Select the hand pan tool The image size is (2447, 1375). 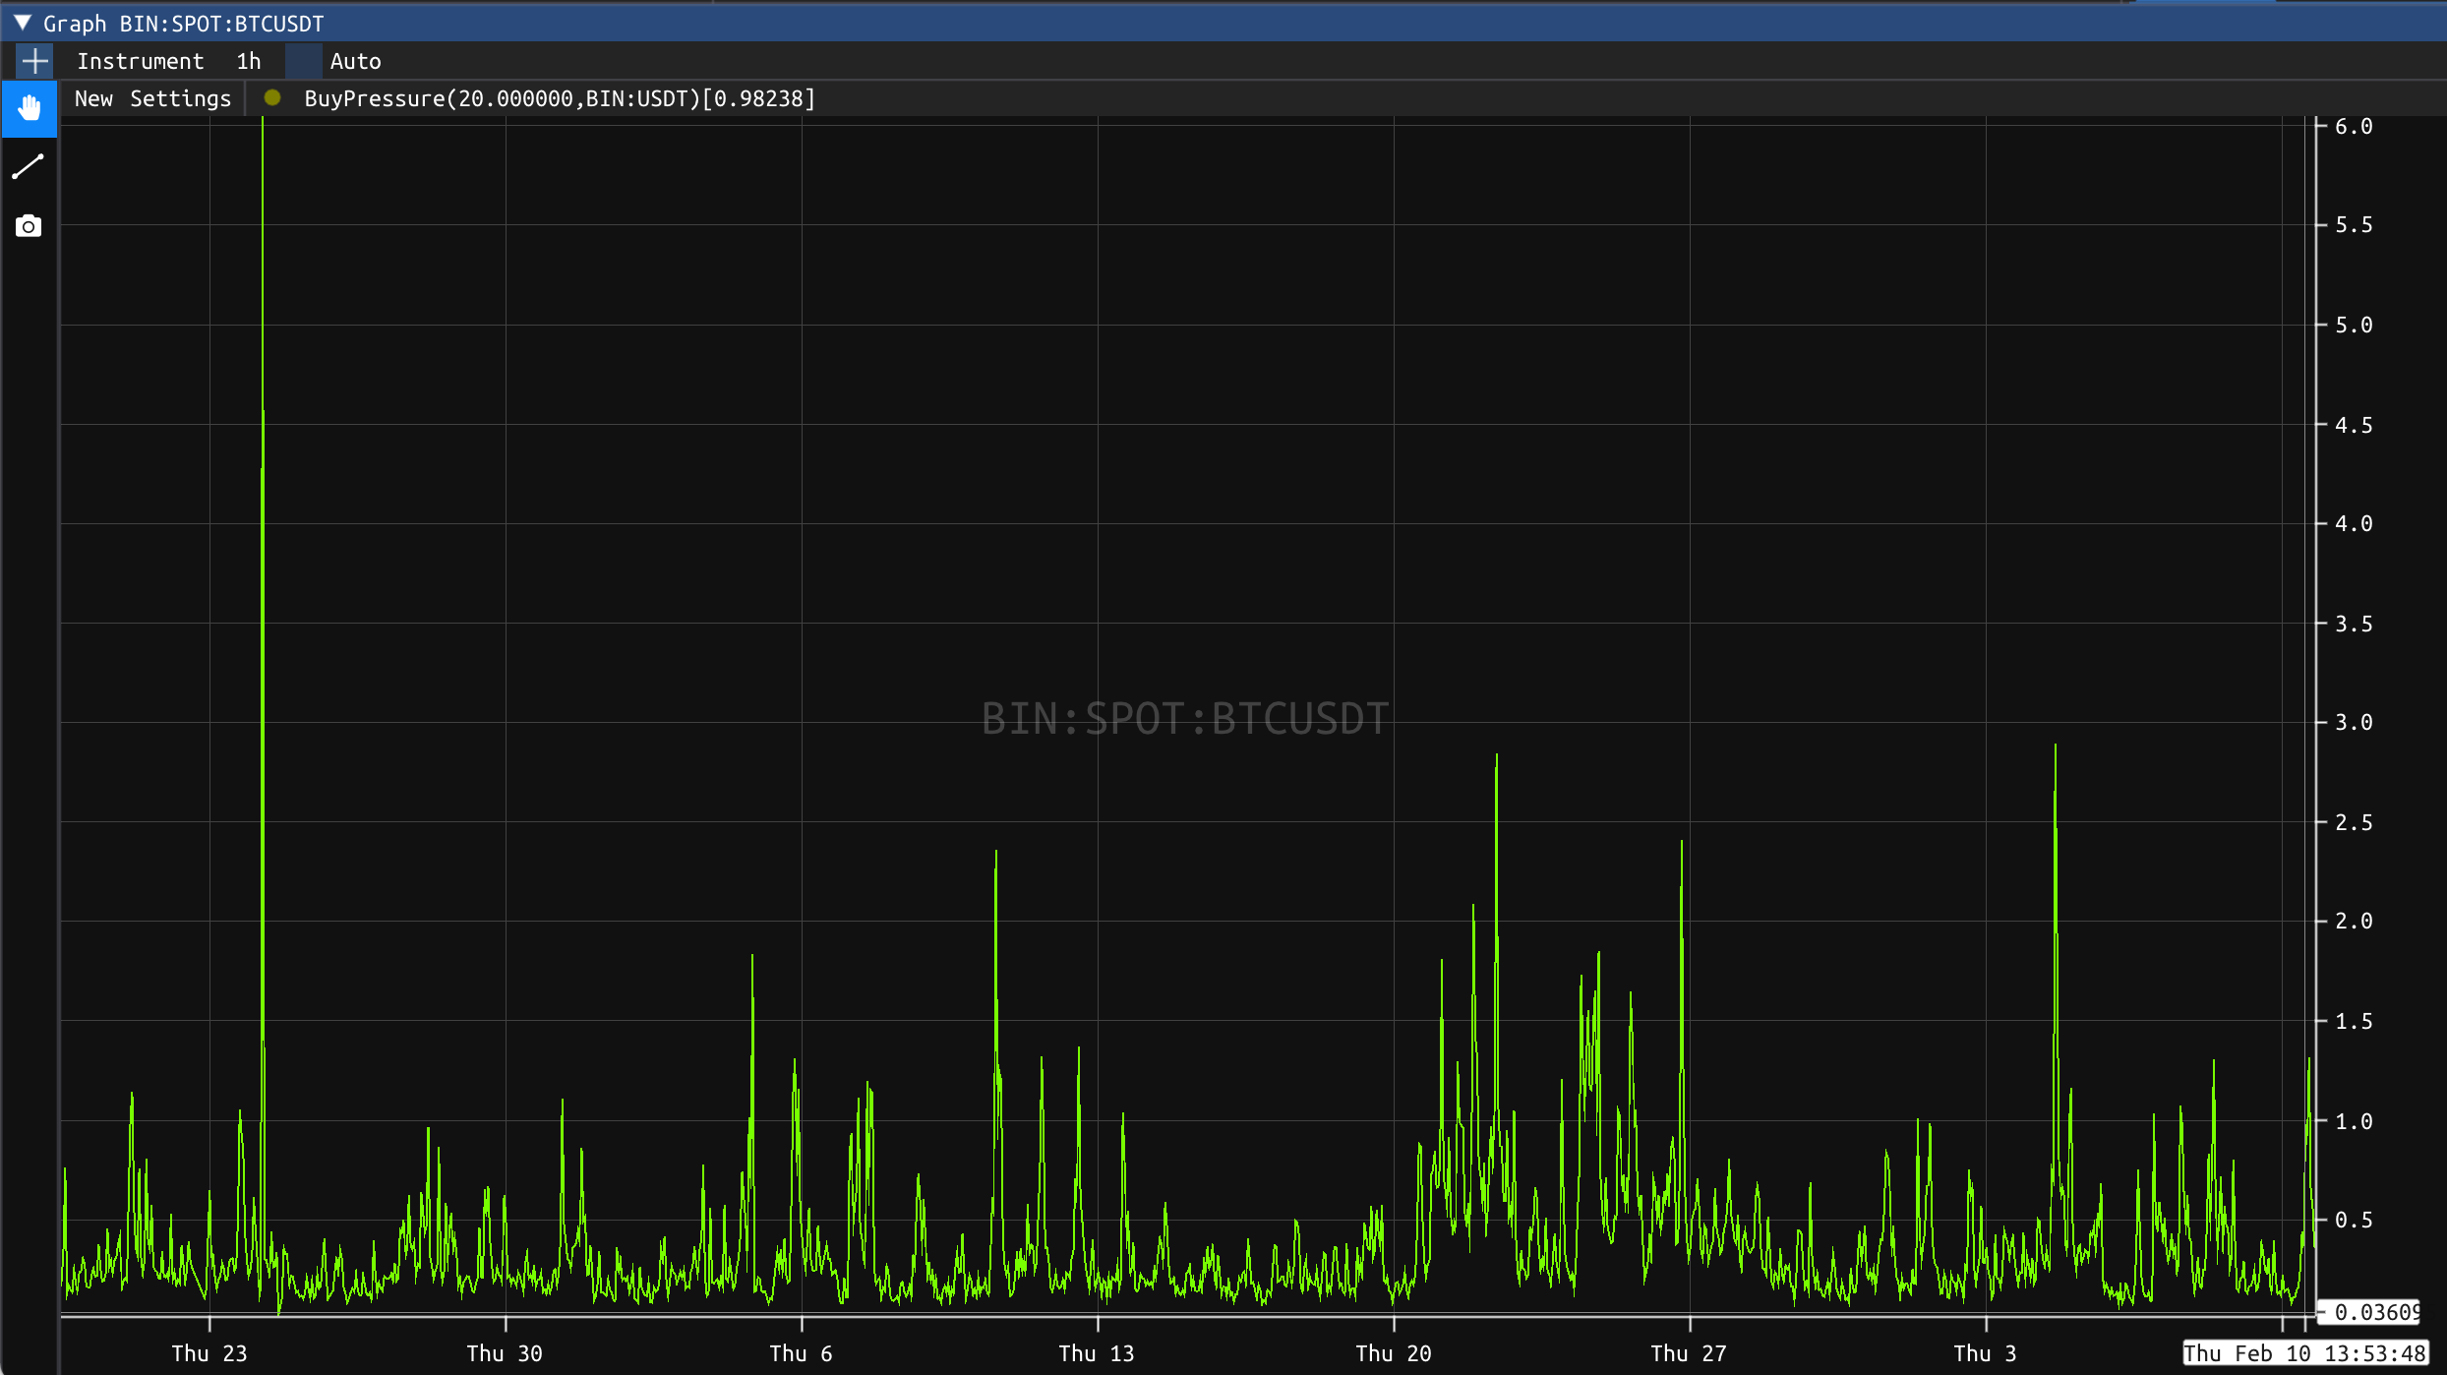30,108
